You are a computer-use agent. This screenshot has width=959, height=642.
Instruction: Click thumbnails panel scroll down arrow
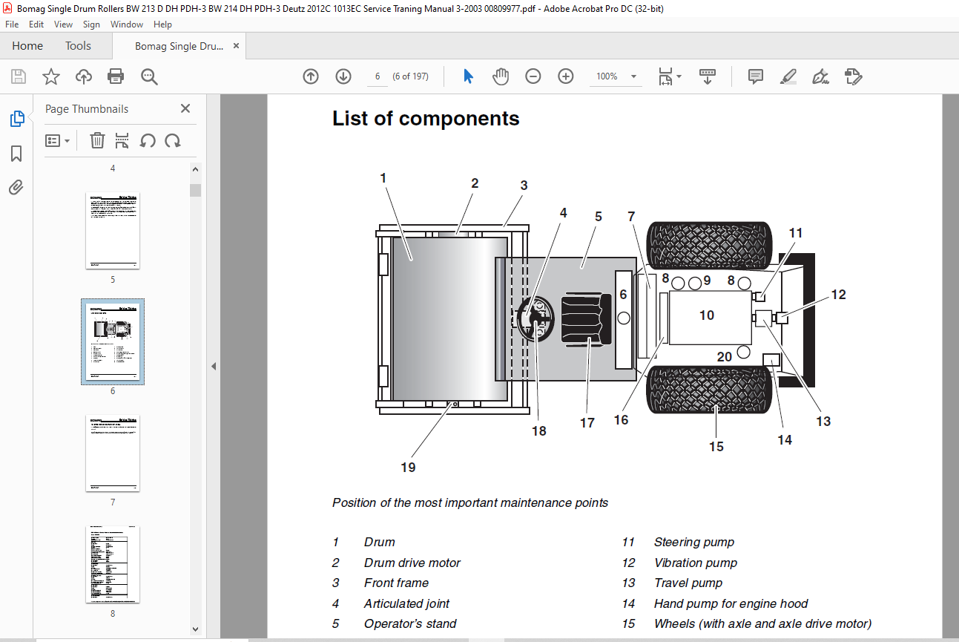click(196, 629)
